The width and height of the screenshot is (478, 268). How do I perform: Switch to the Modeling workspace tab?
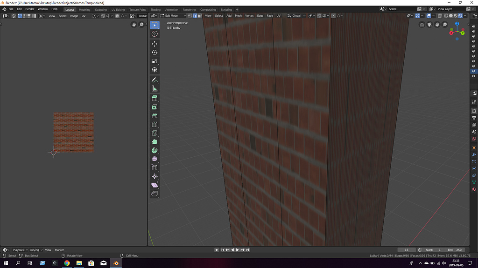(84, 9)
